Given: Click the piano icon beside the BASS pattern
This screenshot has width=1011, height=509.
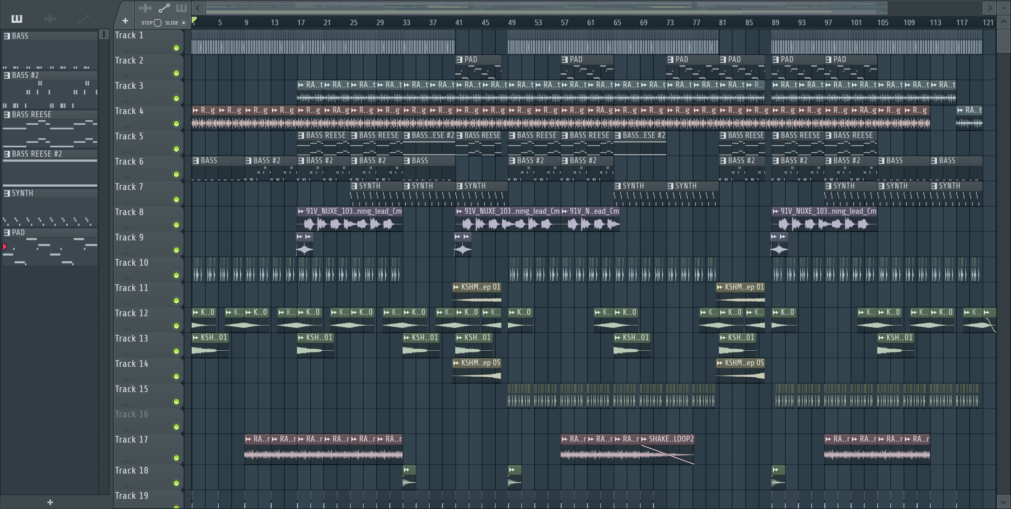Looking at the screenshot, I should [x=7, y=36].
